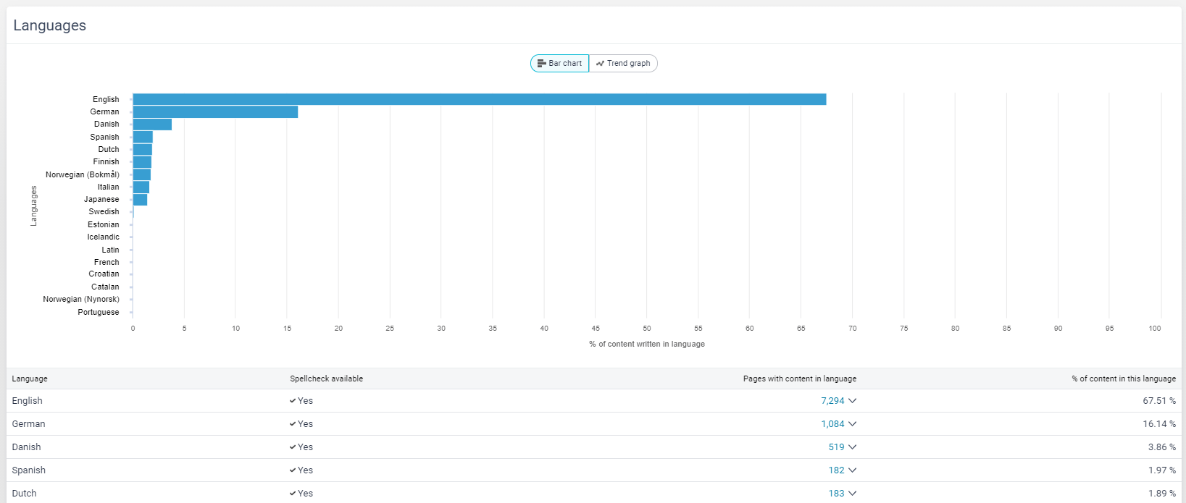Open the 7,294 English pages link
This screenshot has height=503, width=1186.
832,401
